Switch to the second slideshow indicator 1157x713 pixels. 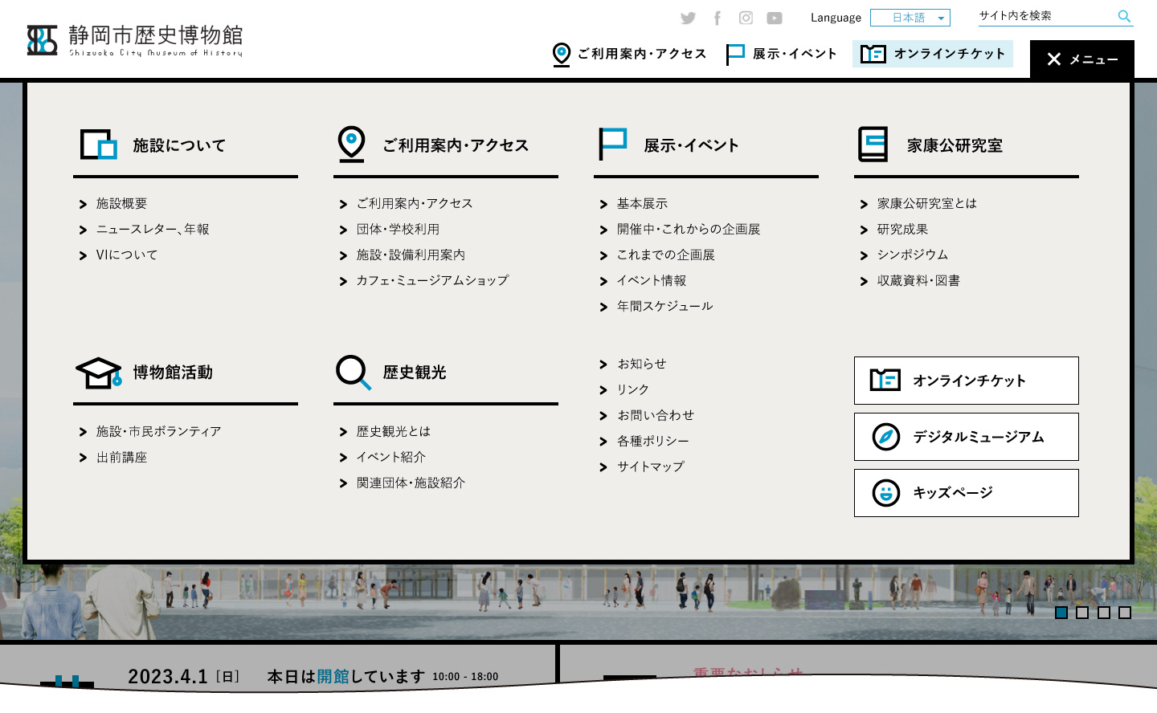click(1082, 613)
